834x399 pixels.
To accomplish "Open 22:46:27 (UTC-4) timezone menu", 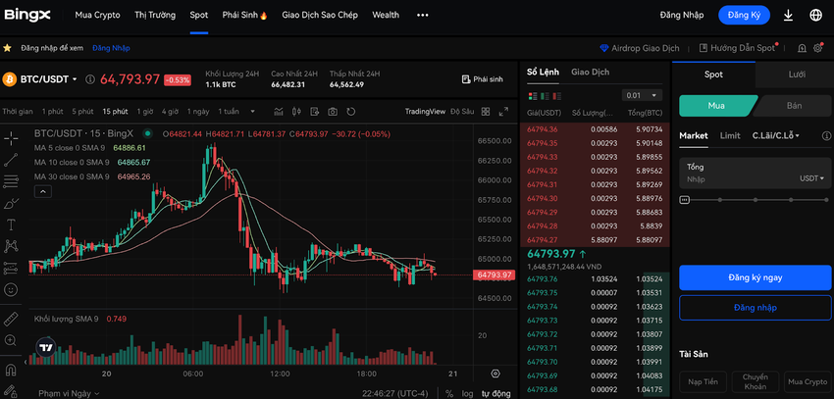I will point(395,394).
